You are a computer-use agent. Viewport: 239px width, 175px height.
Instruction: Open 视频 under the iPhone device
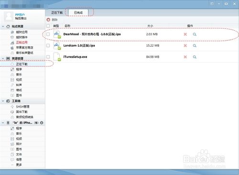(19, 139)
